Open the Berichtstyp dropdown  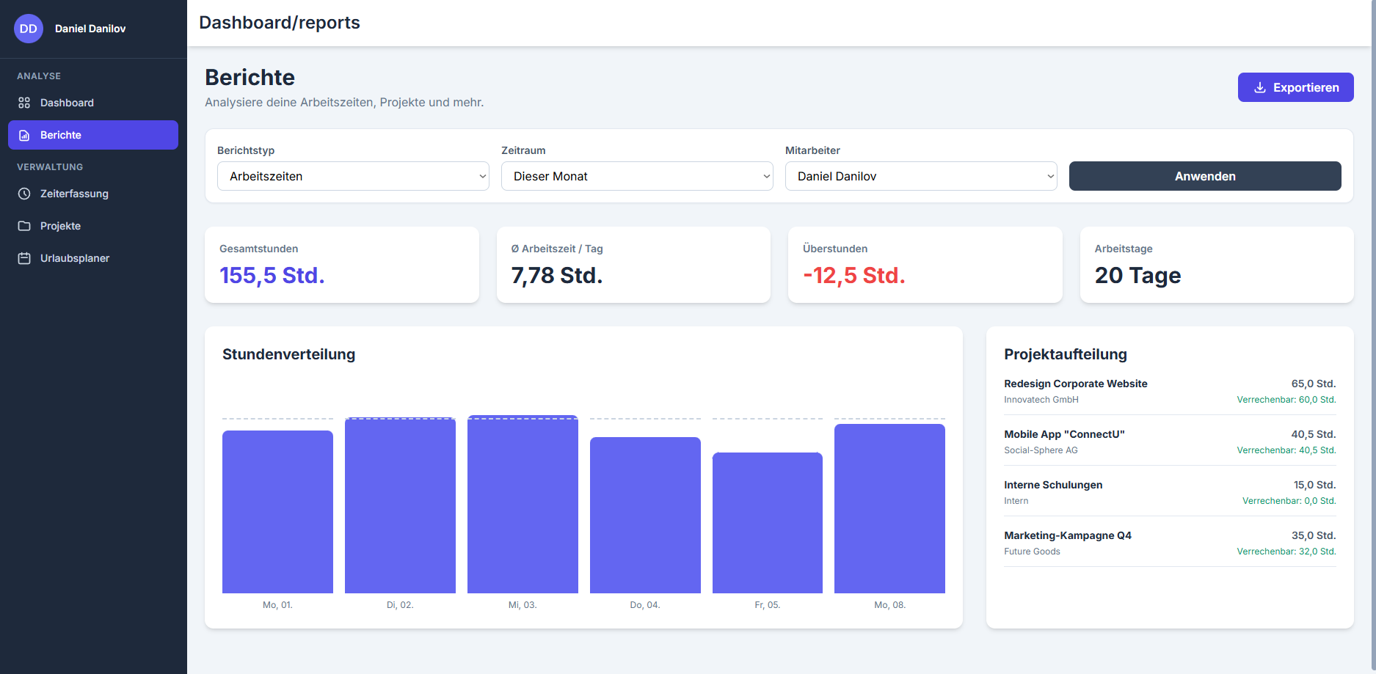[x=353, y=176]
